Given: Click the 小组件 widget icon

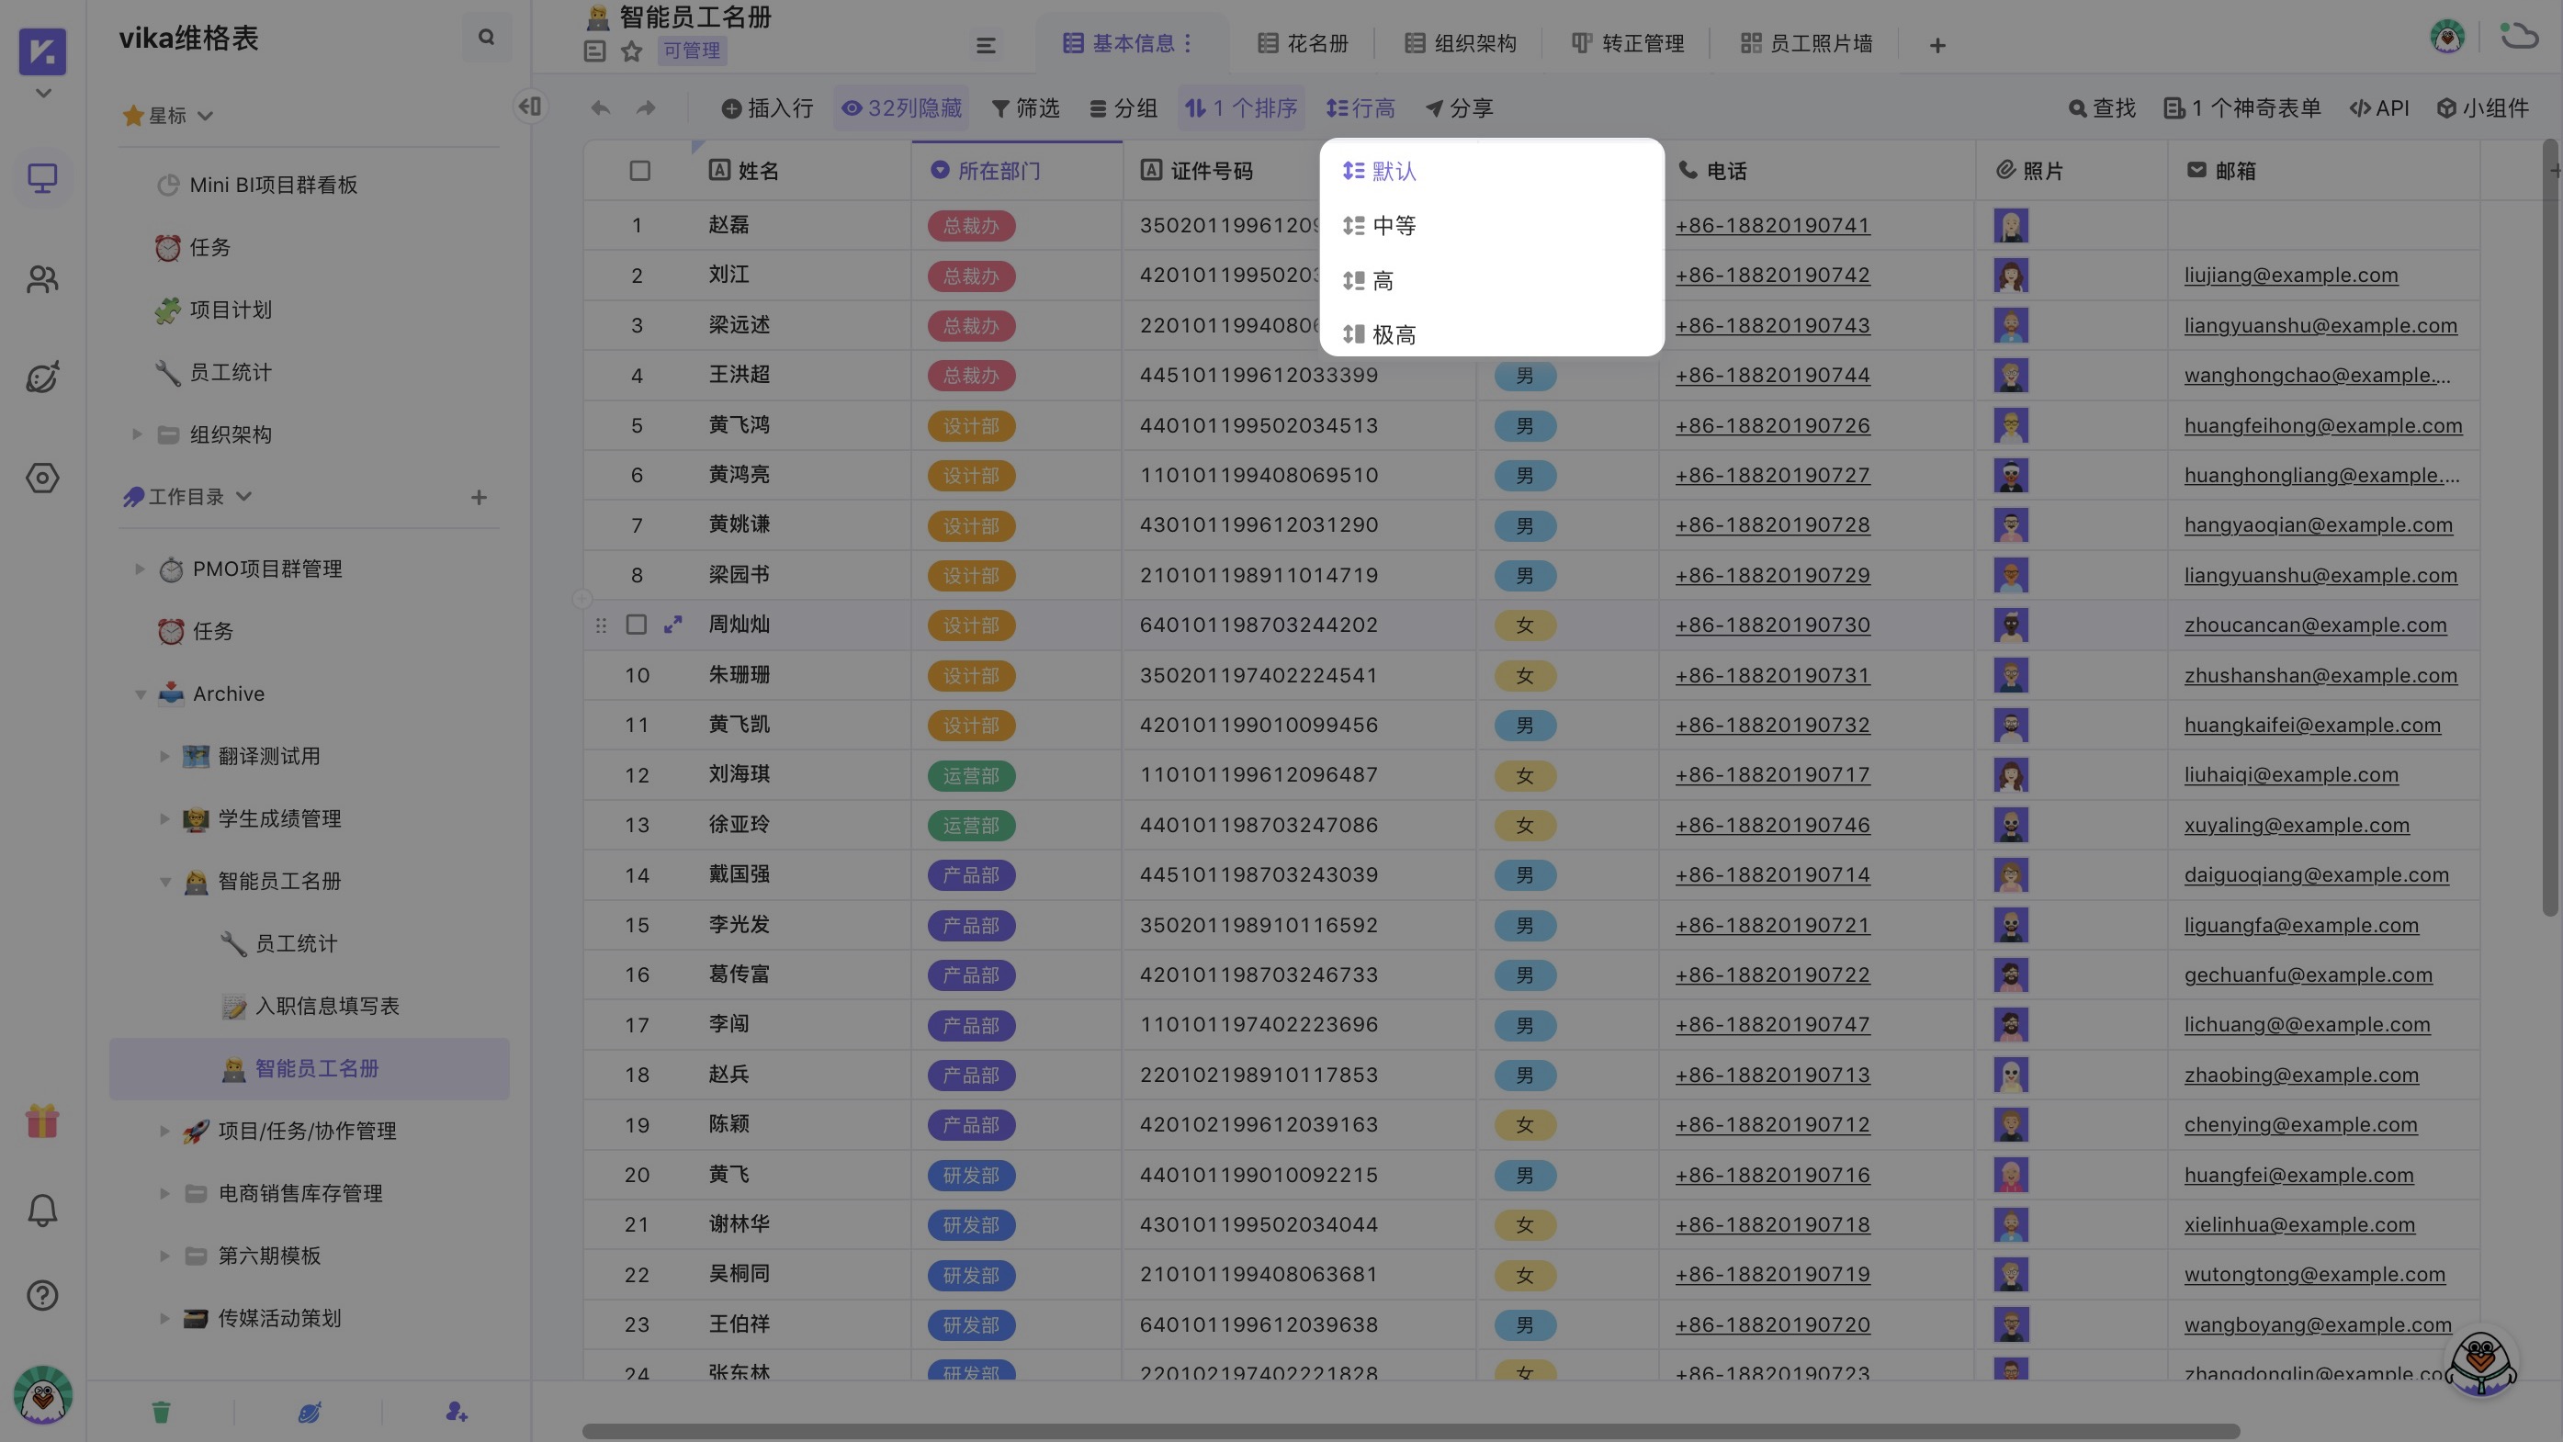Looking at the screenshot, I should pos(2447,107).
